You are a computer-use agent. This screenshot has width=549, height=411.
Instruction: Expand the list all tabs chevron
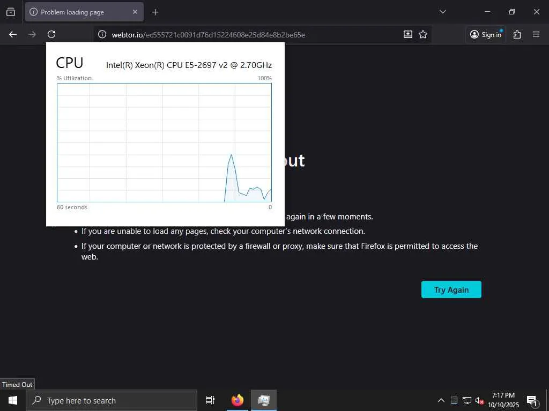pyautogui.click(x=442, y=12)
